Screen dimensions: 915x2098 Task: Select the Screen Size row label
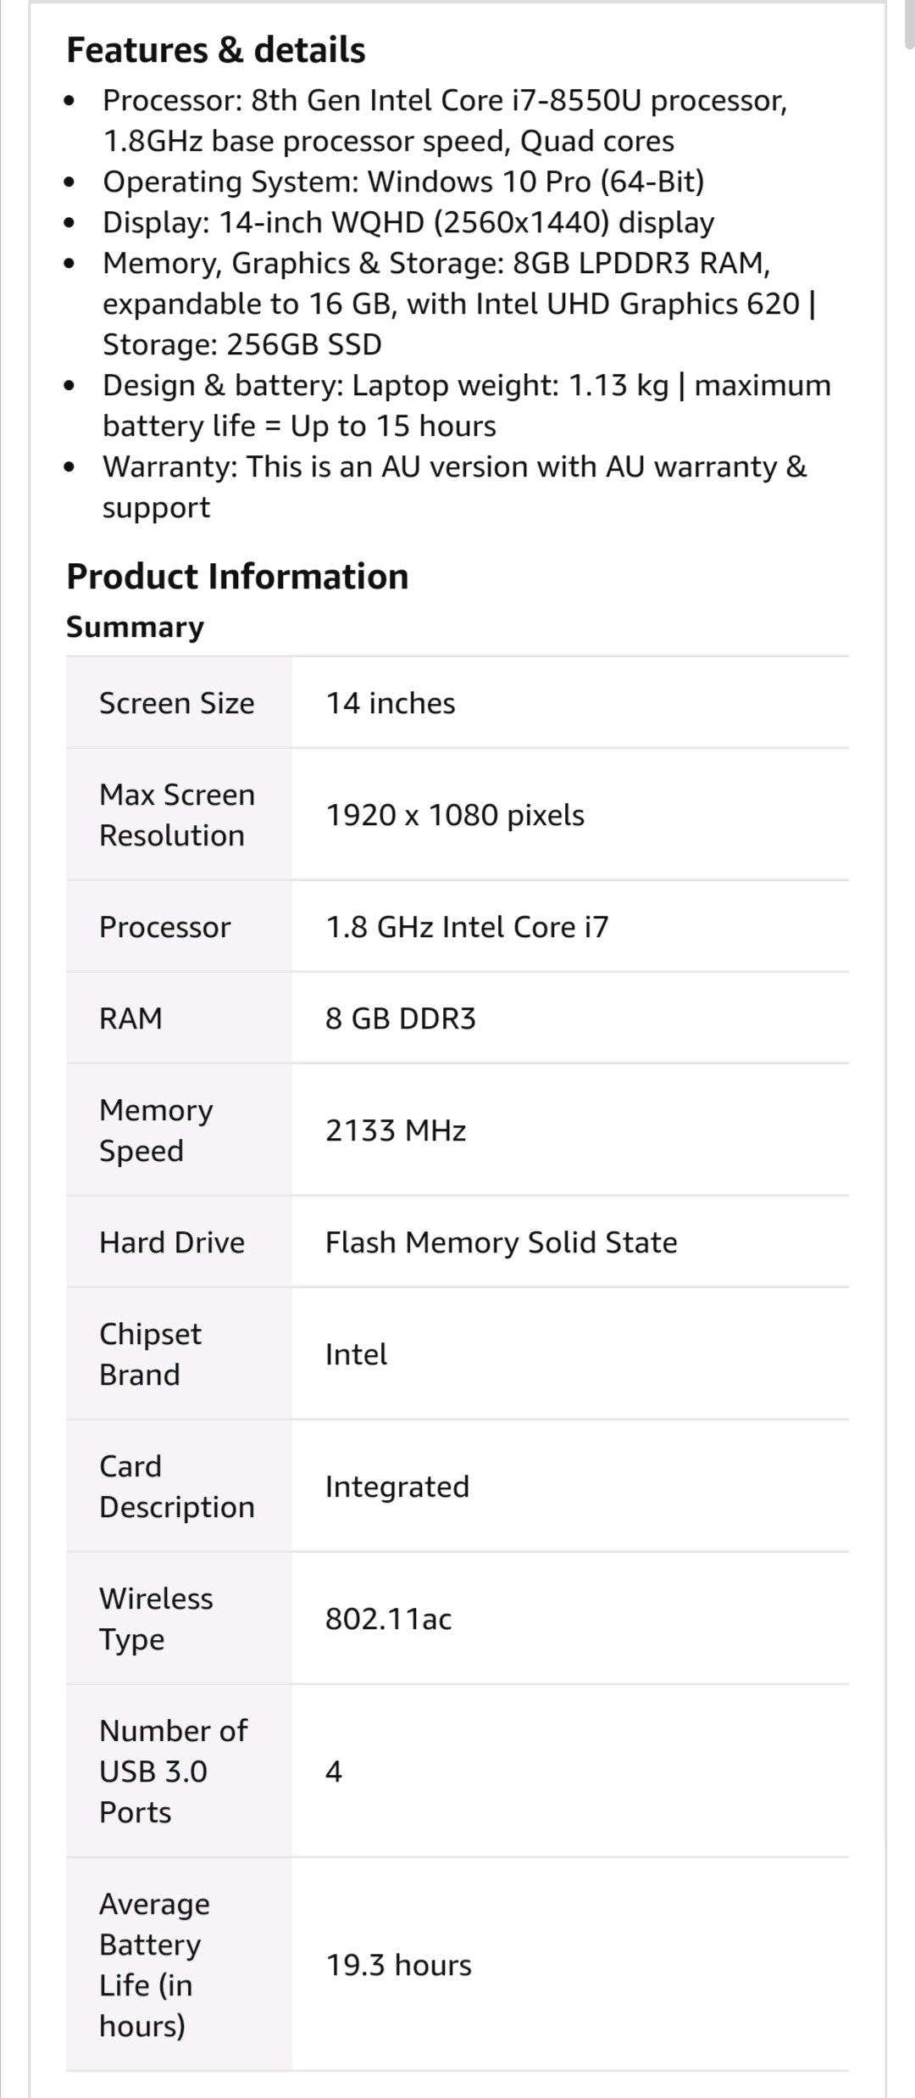click(176, 703)
